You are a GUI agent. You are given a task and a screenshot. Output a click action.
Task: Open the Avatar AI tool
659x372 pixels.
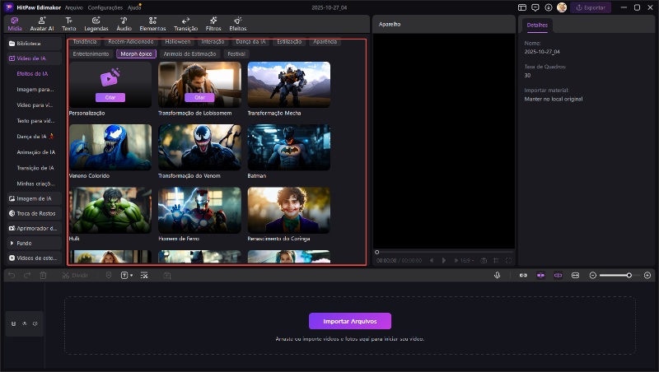point(41,23)
